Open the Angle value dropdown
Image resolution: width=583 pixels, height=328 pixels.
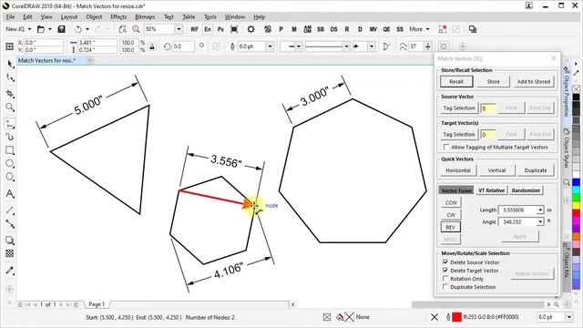click(540, 221)
